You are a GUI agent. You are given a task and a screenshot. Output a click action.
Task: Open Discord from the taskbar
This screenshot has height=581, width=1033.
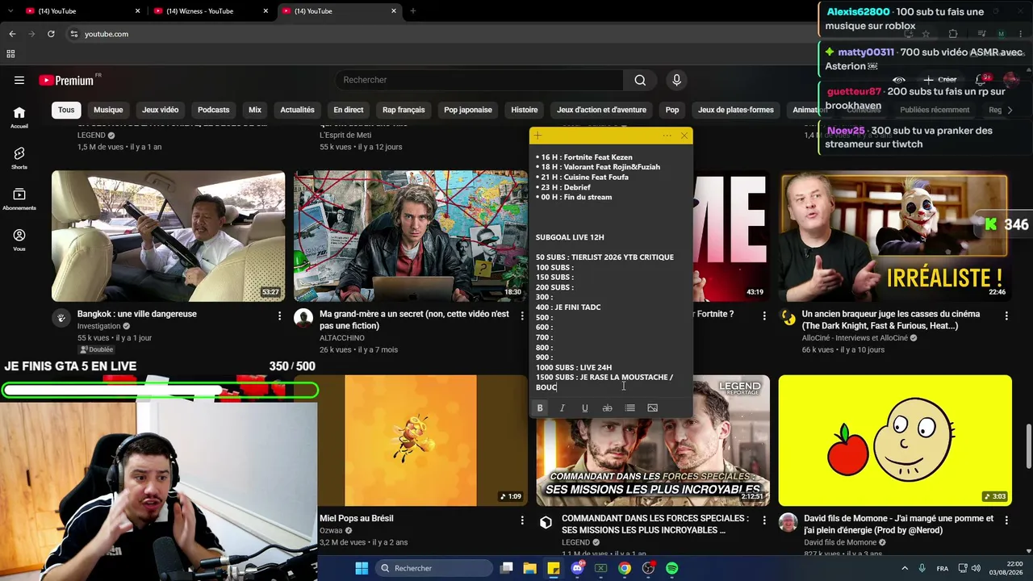click(x=577, y=568)
